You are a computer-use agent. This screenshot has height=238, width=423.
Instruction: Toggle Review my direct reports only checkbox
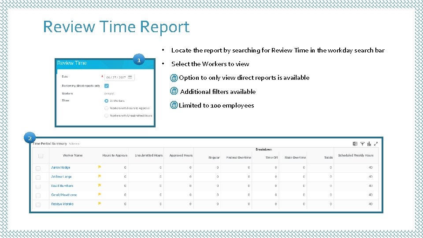pyautogui.click(x=107, y=86)
